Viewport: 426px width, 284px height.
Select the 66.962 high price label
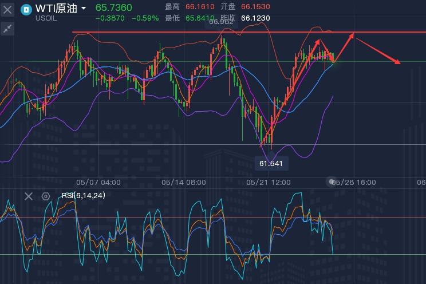tap(221, 22)
